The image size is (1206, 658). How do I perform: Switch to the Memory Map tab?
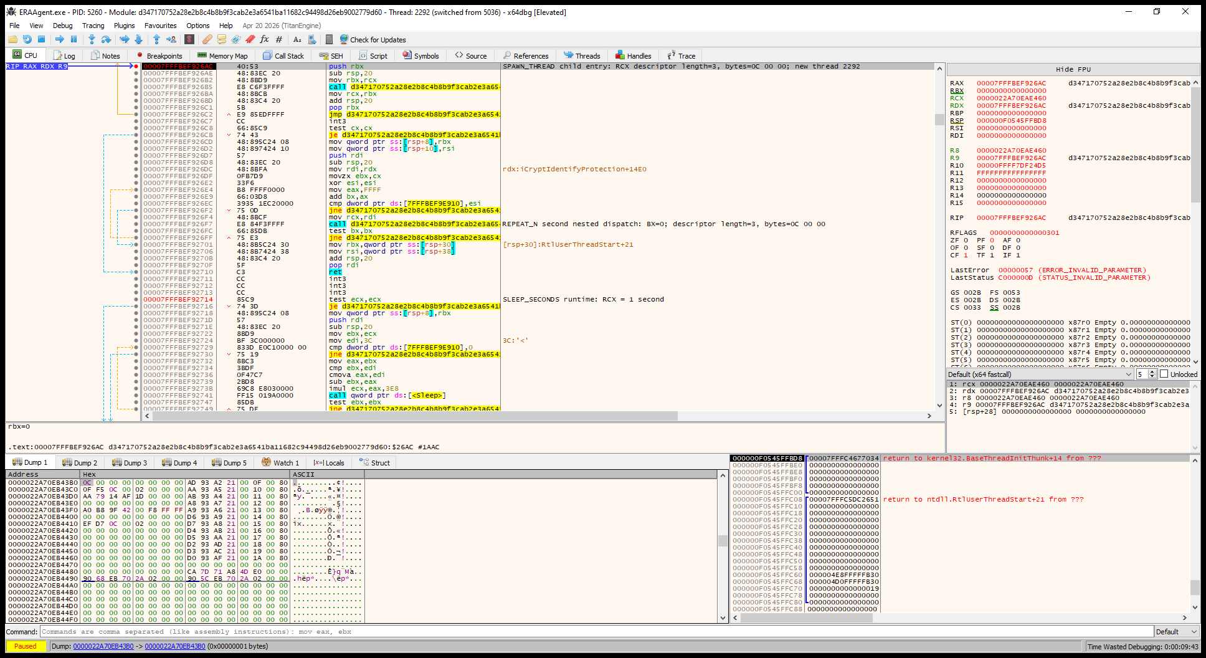click(x=222, y=55)
